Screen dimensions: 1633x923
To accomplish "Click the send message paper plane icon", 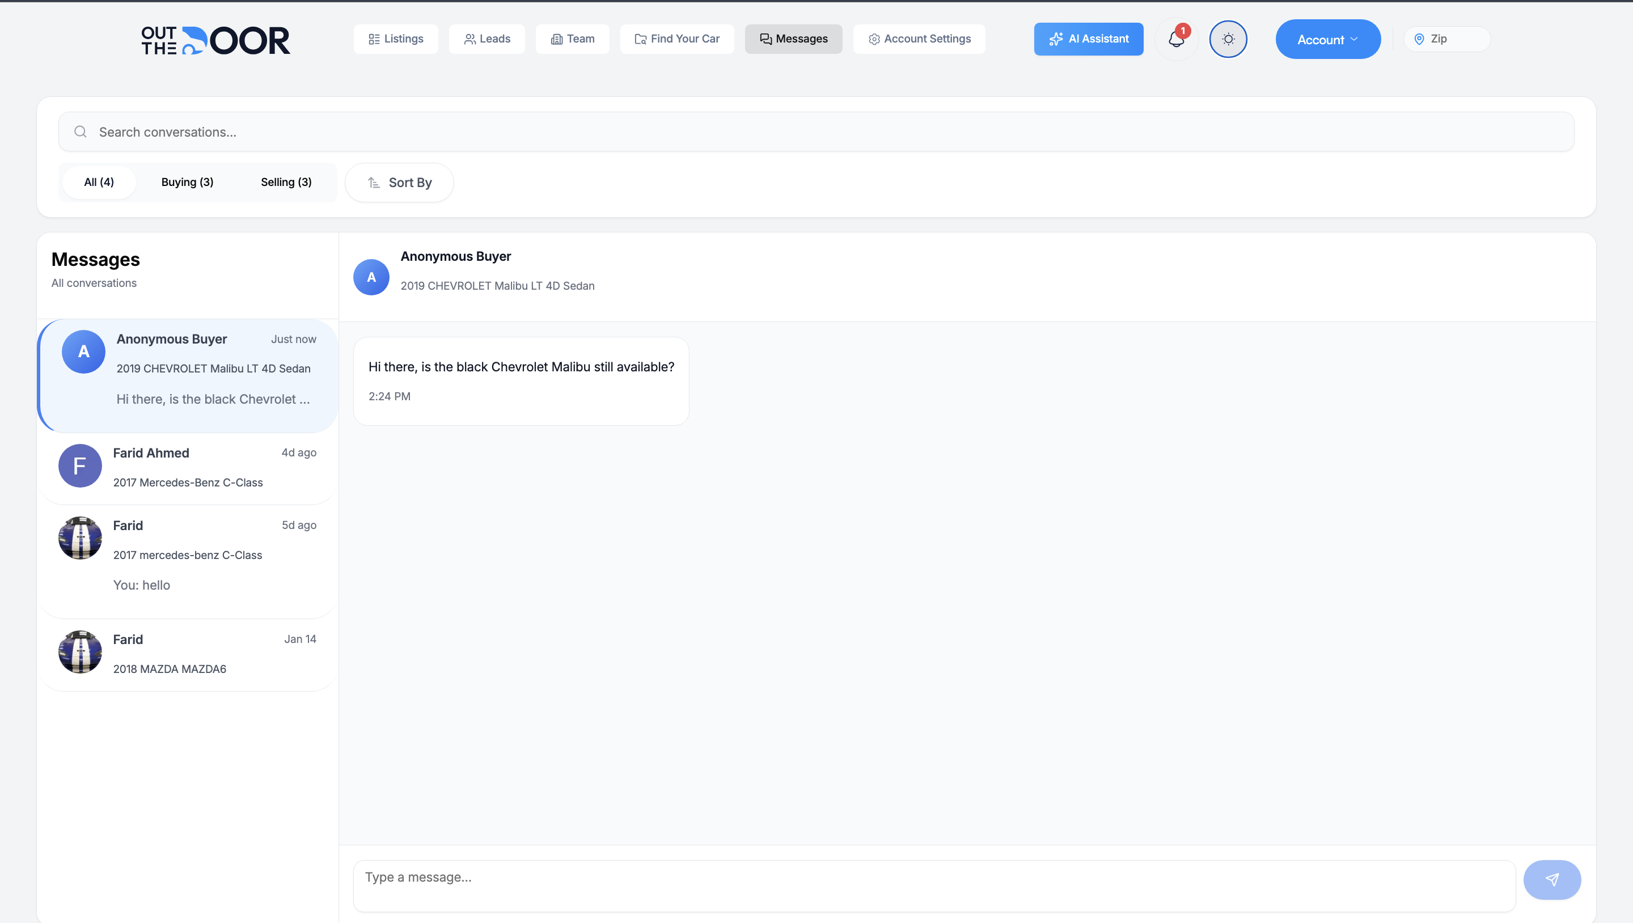I will pyautogui.click(x=1551, y=880).
